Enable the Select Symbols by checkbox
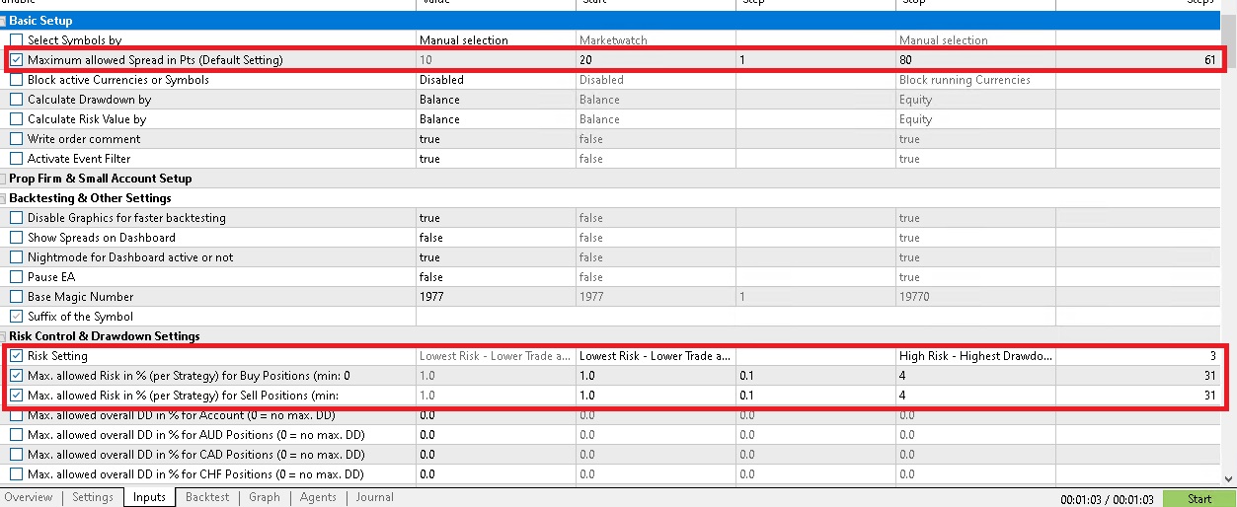 tap(16, 40)
